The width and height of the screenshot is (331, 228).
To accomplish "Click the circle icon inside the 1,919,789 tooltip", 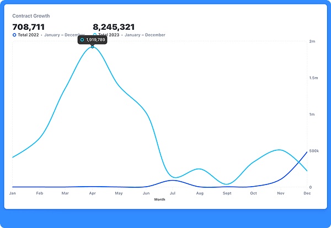I will point(82,40).
